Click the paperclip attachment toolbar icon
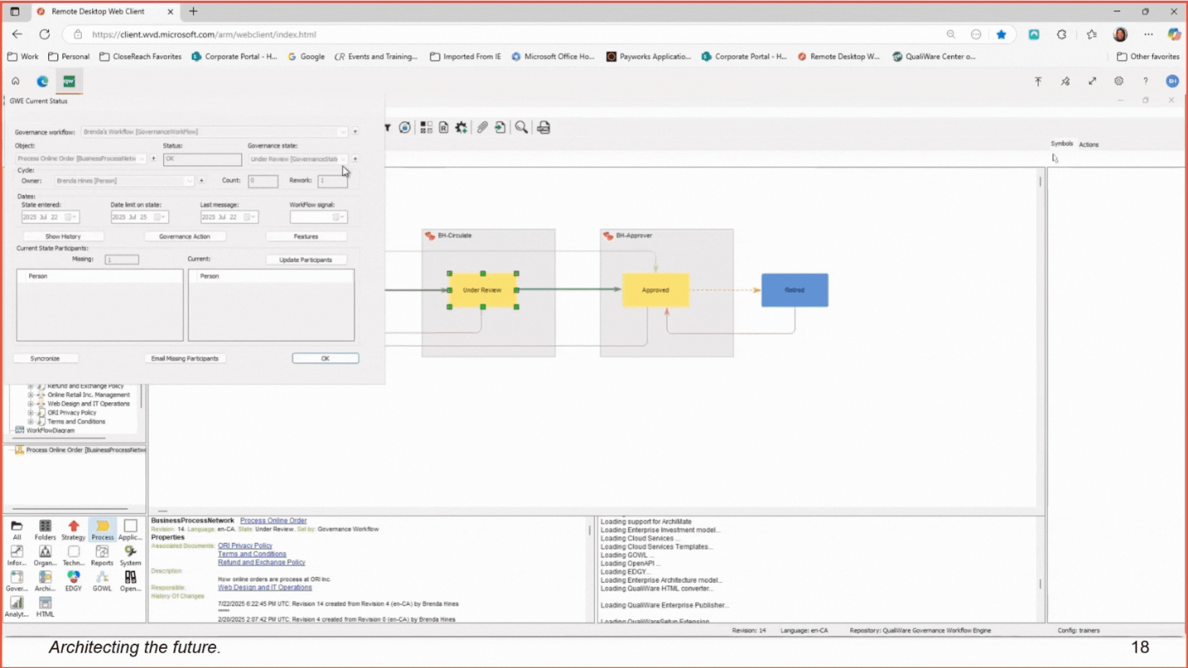Screen dimensions: 1188x668 click(x=482, y=127)
